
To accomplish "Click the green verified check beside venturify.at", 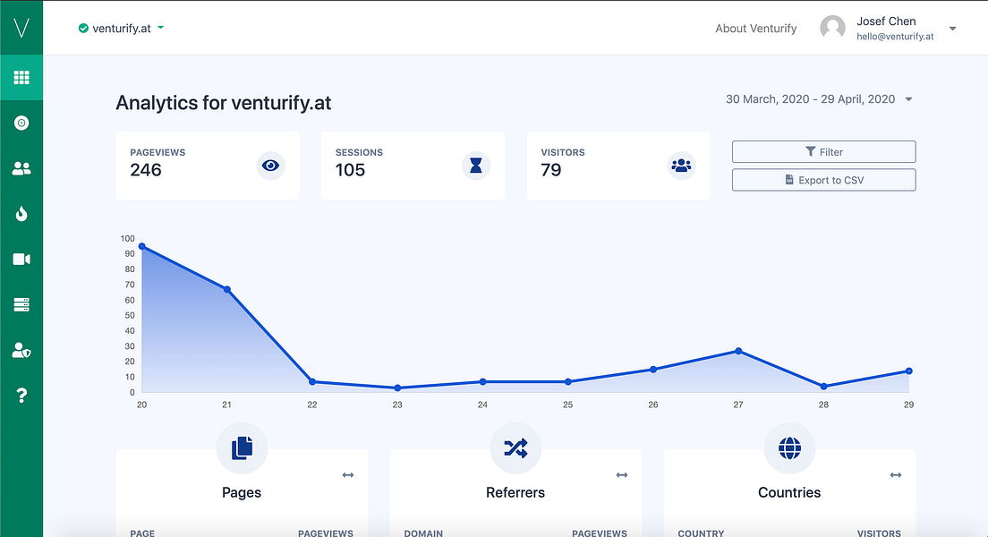I will (83, 29).
